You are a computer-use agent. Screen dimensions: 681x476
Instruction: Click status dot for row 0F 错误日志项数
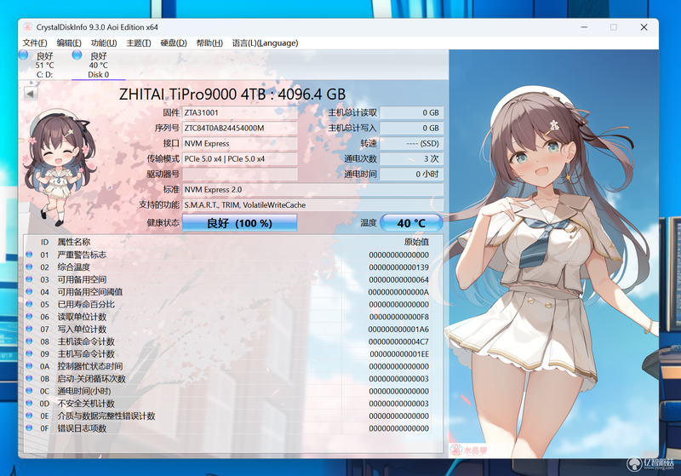[29, 427]
